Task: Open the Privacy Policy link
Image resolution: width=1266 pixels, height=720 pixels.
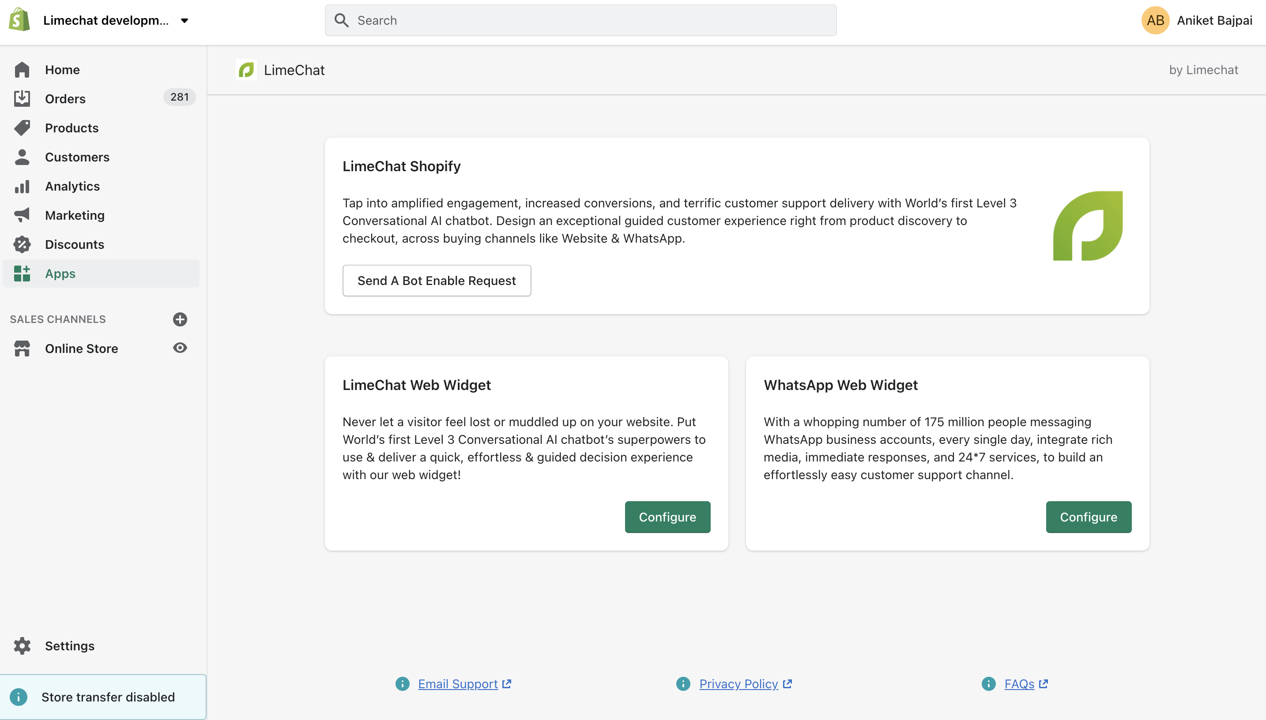Action: click(x=738, y=684)
